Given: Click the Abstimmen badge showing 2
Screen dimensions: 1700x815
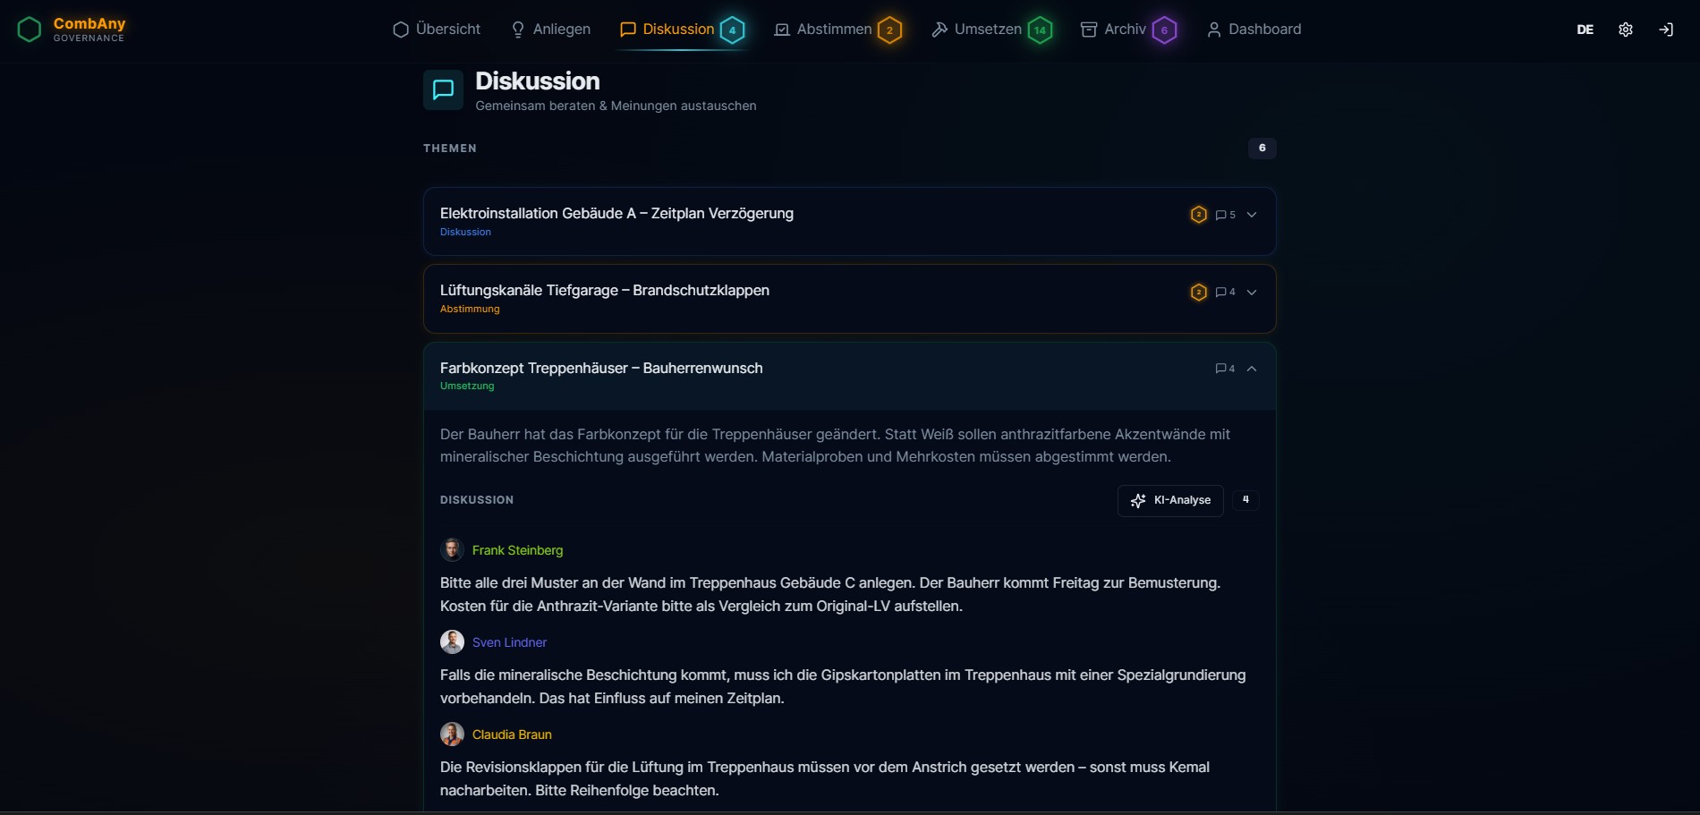Looking at the screenshot, I should 889,30.
